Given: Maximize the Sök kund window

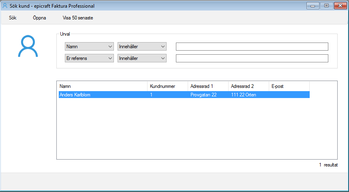Looking at the screenshot, I should click(326, 6).
